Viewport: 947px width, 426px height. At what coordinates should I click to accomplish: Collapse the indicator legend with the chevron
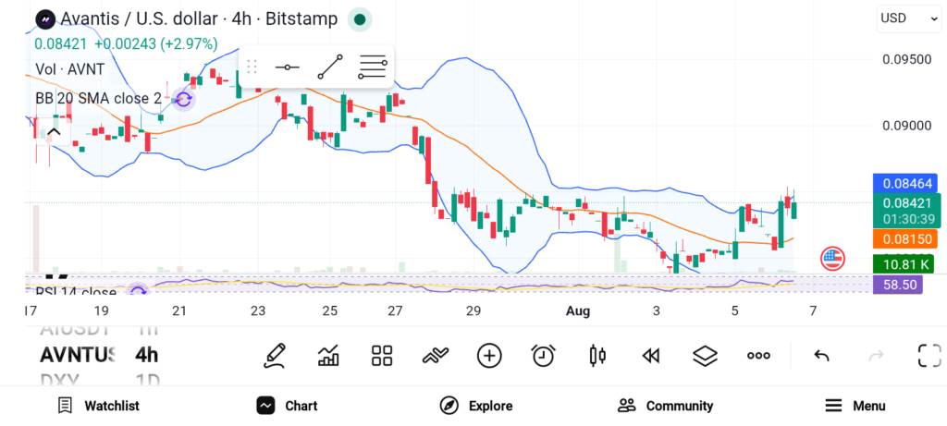(x=54, y=131)
